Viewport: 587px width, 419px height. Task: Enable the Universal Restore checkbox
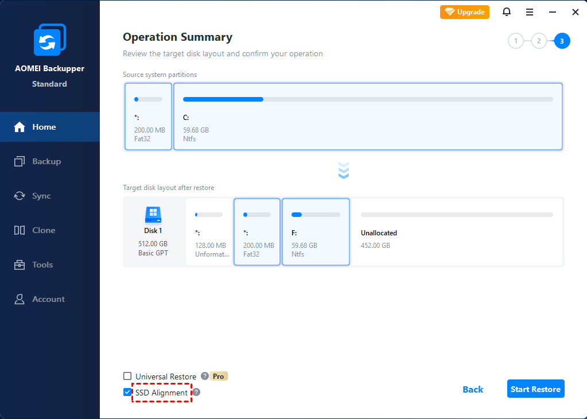click(x=127, y=376)
